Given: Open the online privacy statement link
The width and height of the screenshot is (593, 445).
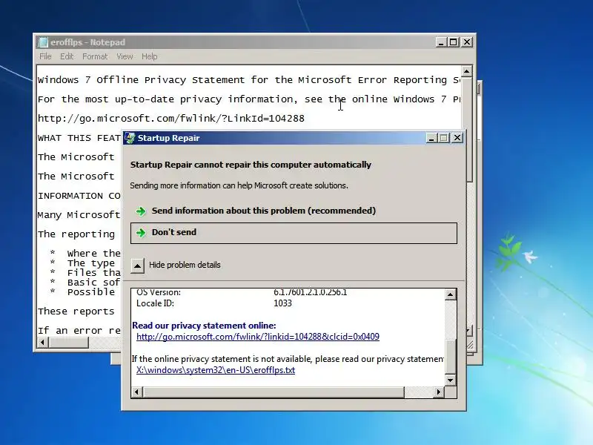Looking at the screenshot, I should point(257,337).
